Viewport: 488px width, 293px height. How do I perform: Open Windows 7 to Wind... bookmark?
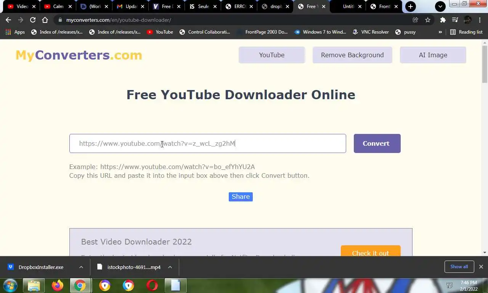point(320,32)
